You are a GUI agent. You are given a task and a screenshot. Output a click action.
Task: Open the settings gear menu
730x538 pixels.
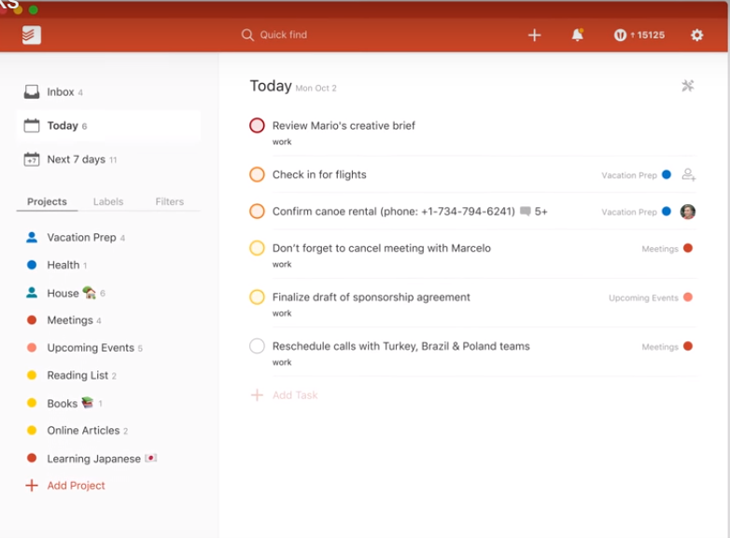696,34
